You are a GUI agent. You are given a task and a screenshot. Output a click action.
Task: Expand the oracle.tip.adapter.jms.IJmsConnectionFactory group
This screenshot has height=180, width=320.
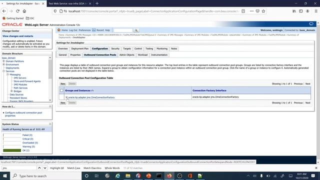[x=66, y=97]
